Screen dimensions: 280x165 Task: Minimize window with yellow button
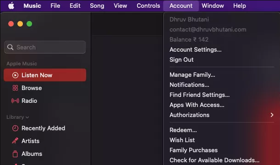point(20,24)
